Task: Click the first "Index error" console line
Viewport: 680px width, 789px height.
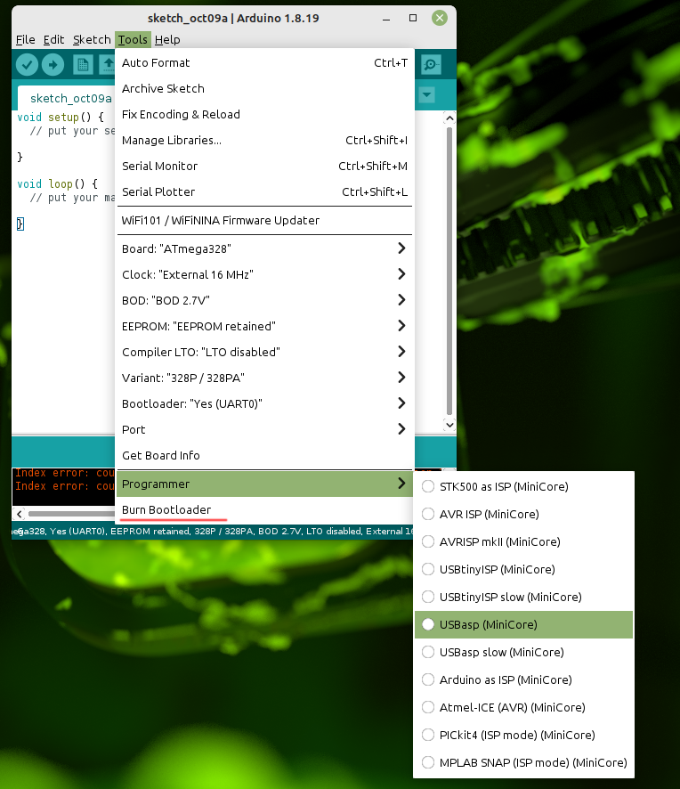Action: (65, 473)
